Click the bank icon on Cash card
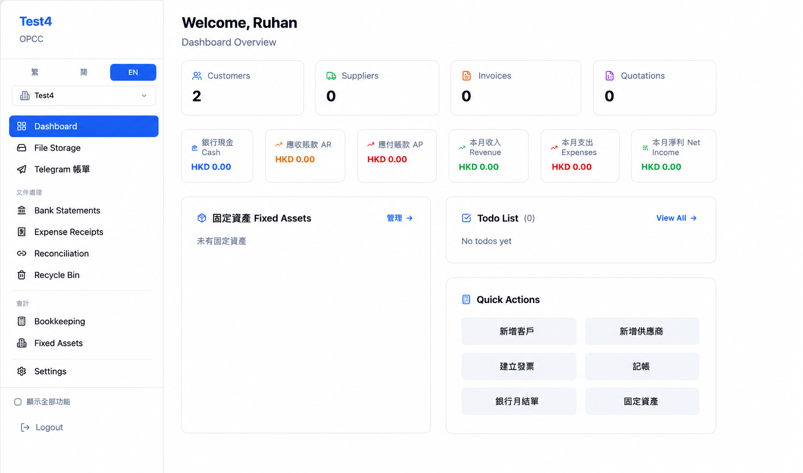Image resolution: width=803 pixels, height=473 pixels. [x=194, y=147]
